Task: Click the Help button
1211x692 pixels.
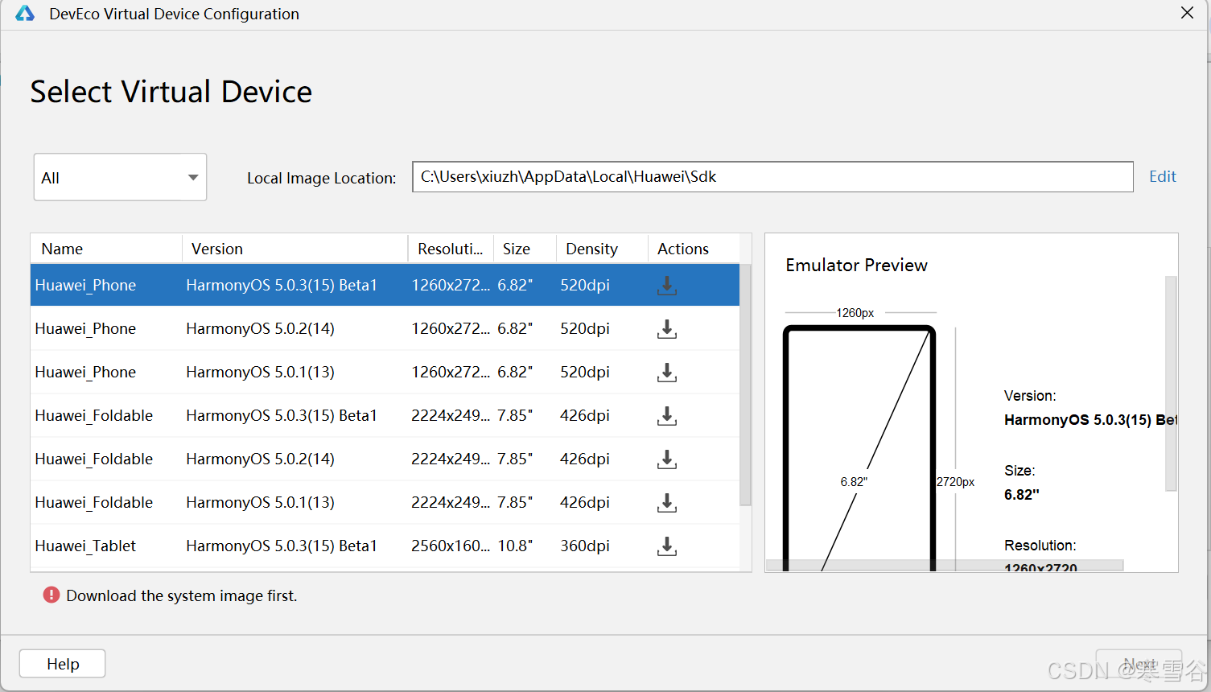Action: point(63,664)
